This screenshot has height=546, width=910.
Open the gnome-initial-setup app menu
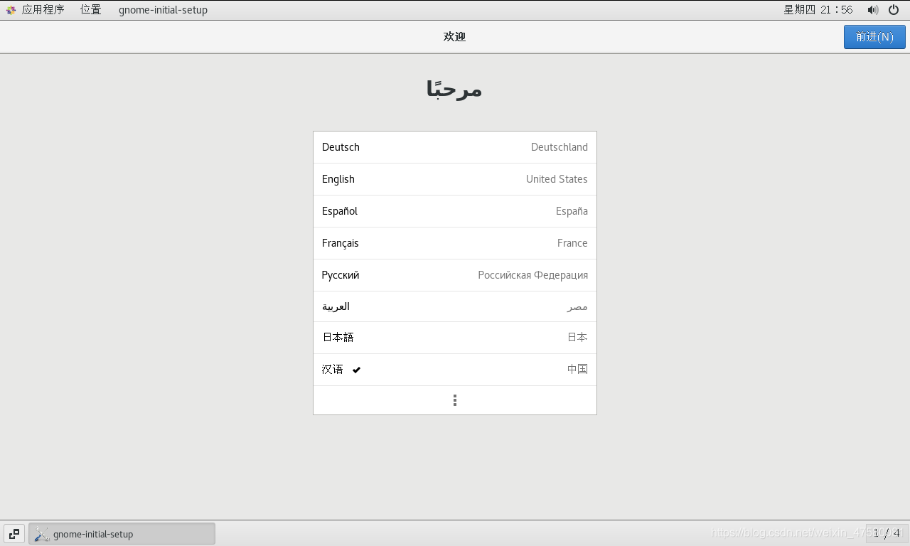(x=163, y=10)
